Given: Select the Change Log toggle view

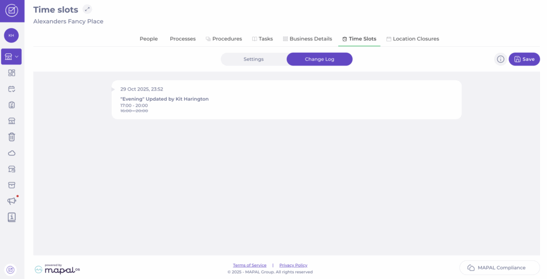Looking at the screenshot, I should tap(319, 59).
